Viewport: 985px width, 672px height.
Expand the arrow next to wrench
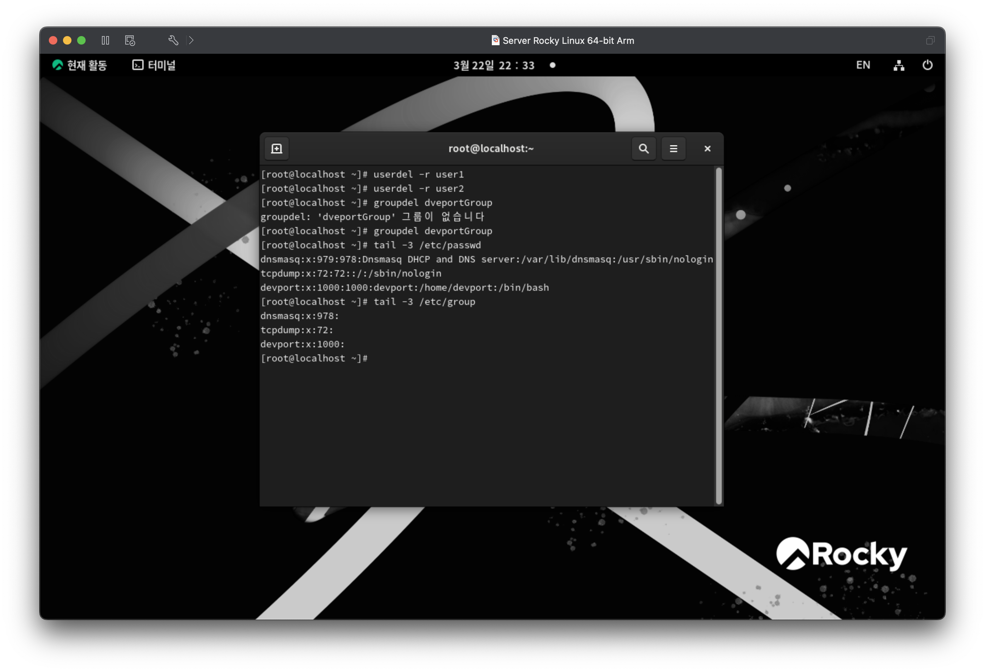pos(191,40)
